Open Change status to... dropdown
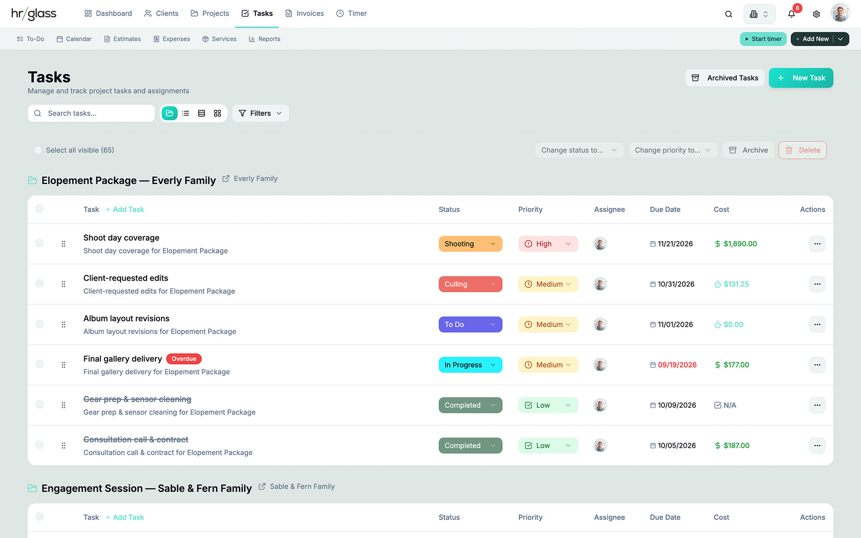 coord(579,150)
